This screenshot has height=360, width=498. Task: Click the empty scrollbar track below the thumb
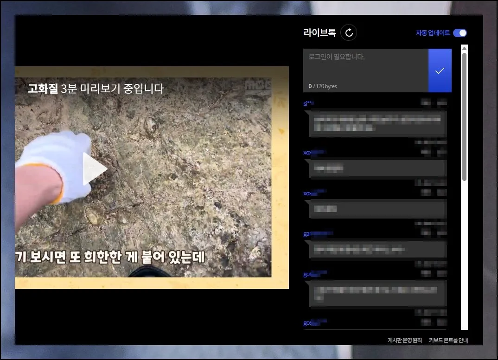click(x=464, y=255)
